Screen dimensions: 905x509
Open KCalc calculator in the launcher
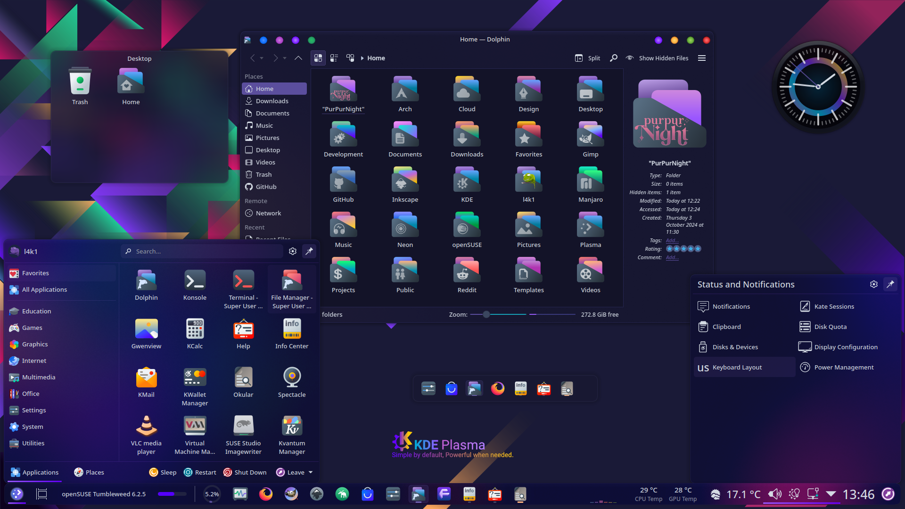[195, 334]
